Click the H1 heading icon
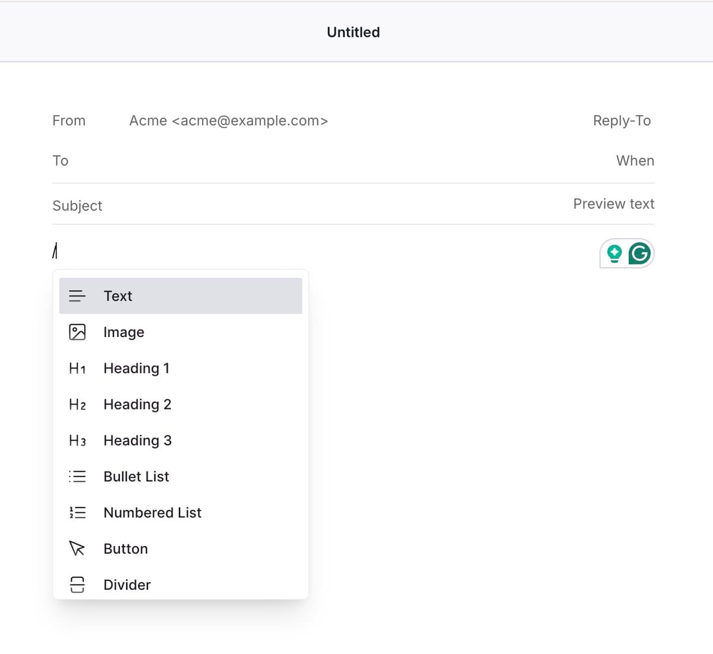 tap(77, 368)
